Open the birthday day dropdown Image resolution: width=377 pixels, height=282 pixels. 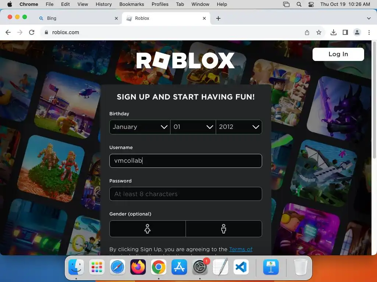[193, 127]
